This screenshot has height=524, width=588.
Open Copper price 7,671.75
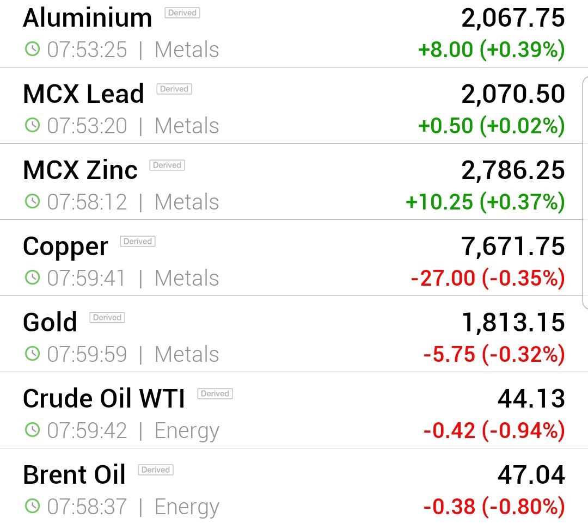513,246
